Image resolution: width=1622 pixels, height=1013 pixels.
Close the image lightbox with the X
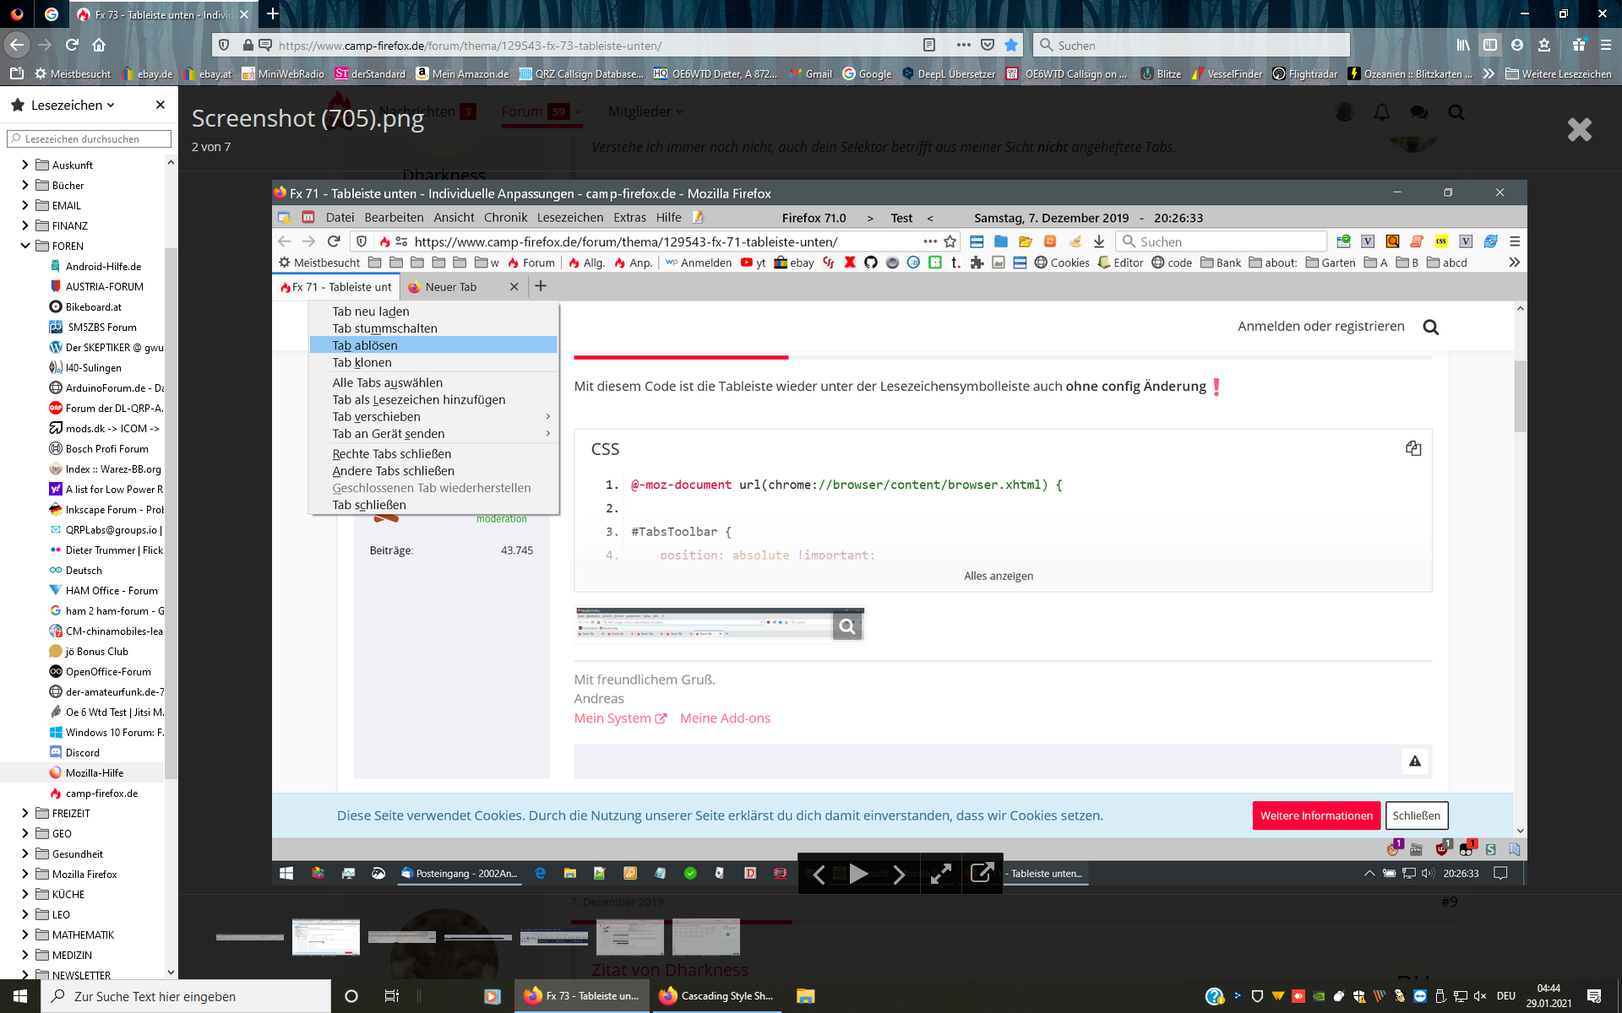click(1578, 130)
